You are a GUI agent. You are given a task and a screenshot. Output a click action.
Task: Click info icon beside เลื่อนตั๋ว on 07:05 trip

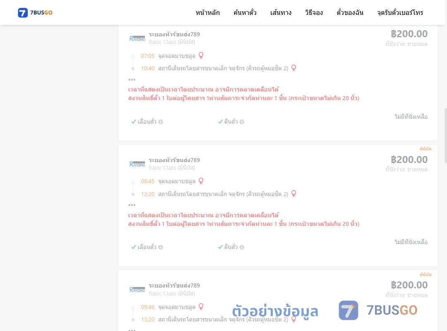click(161, 122)
